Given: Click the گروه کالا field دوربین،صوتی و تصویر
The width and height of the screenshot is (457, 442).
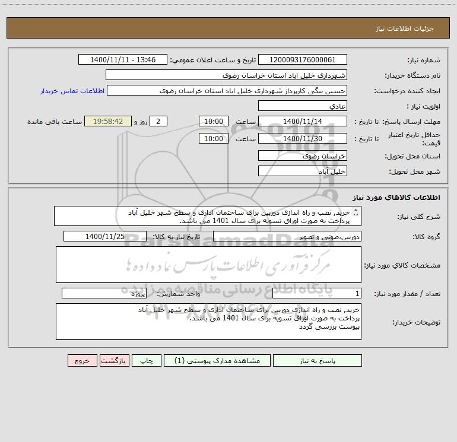Looking at the screenshot, I should (x=287, y=236).
